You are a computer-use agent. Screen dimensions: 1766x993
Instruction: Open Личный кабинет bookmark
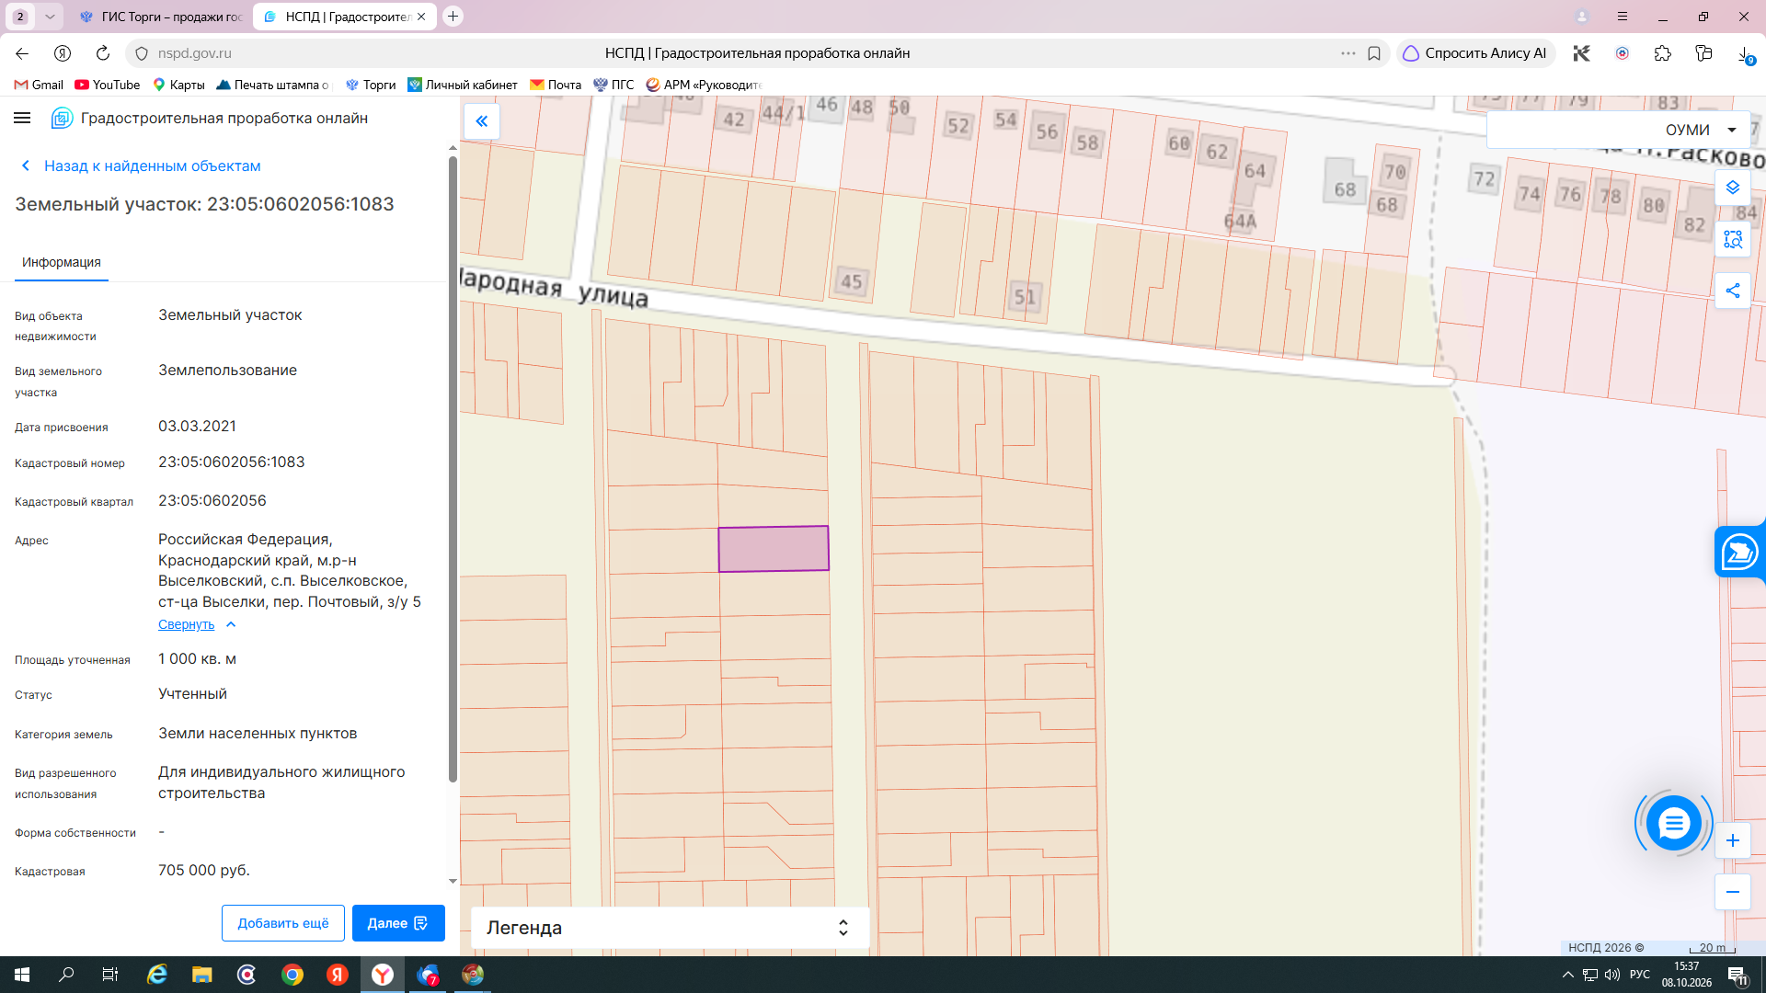click(x=463, y=85)
